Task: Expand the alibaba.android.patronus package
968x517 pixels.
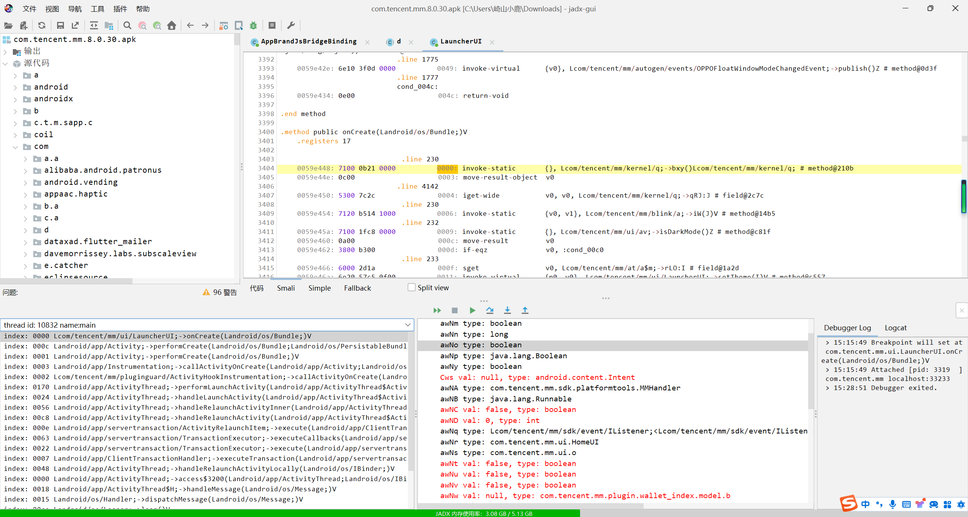Action: 25,171
